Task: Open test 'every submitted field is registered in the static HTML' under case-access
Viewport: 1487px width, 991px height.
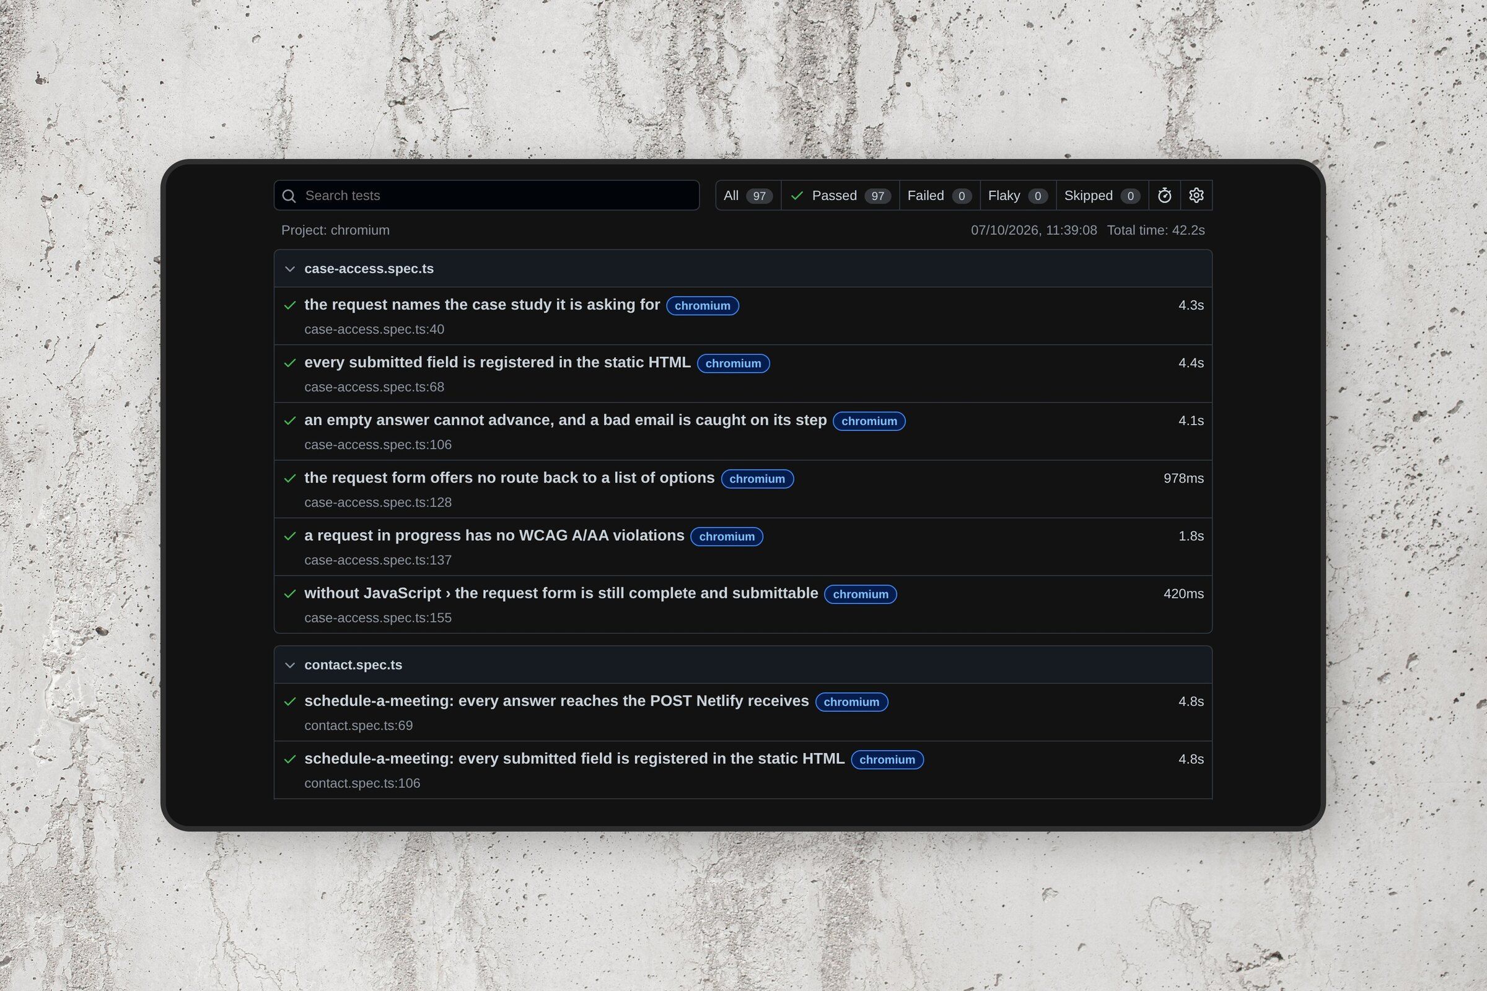Action: pyautogui.click(x=497, y=362)
